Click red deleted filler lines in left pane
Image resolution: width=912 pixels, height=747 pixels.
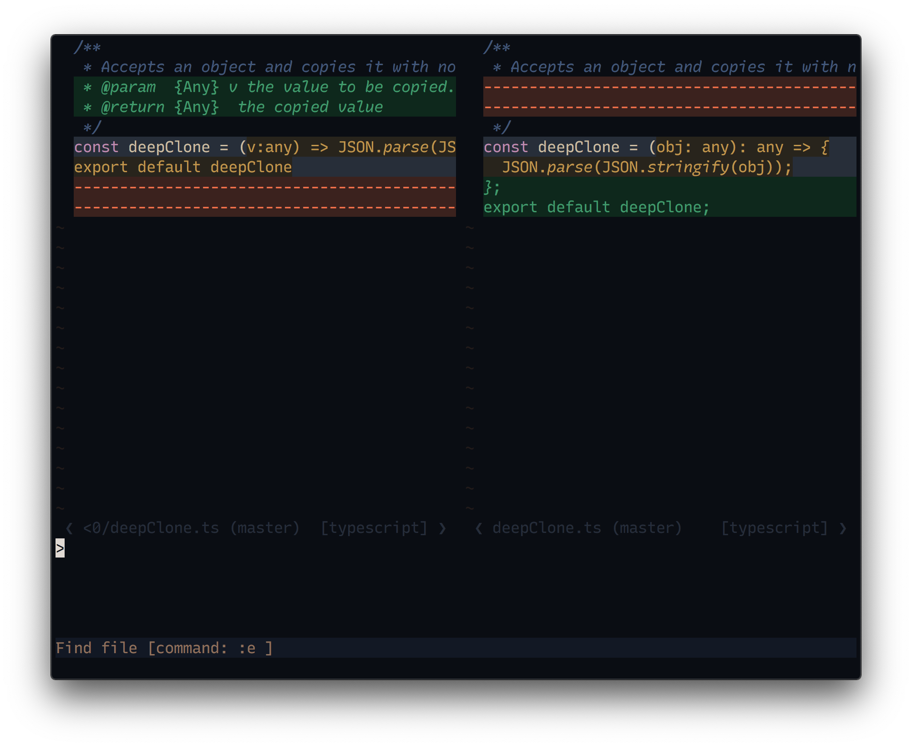tap(264, 197)
